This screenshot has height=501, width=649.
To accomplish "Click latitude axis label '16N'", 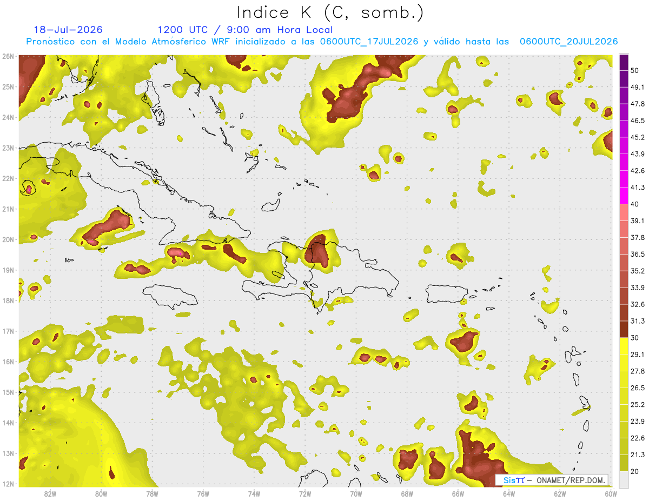I will [8, 362].
